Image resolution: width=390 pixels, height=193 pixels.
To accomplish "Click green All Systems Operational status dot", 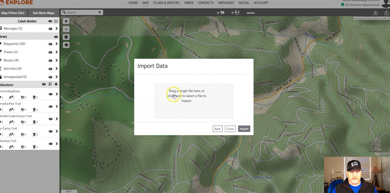I will click(x=343, y=5).
